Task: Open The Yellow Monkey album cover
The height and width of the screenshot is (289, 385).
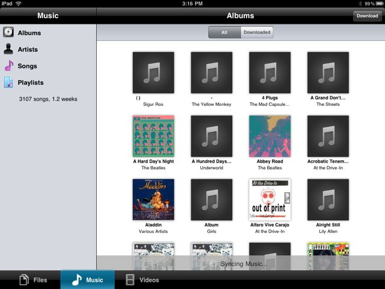Action: (x=211, y=72)
